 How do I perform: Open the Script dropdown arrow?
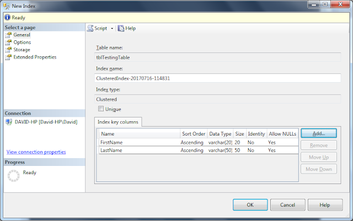coord(112,29)
